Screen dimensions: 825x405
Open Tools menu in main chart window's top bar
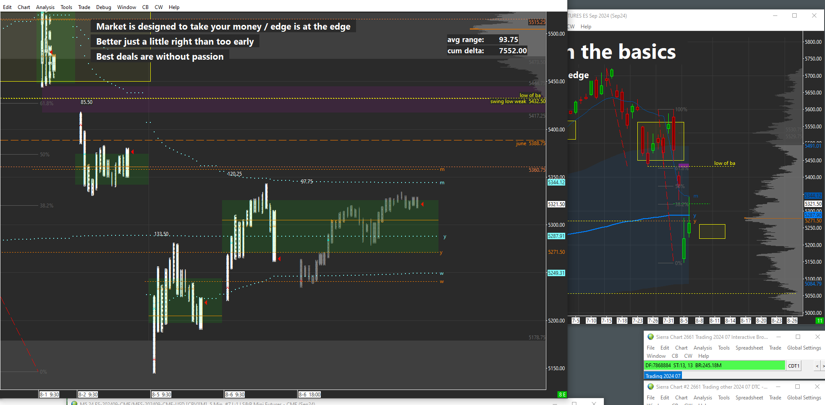coord(66,7)
